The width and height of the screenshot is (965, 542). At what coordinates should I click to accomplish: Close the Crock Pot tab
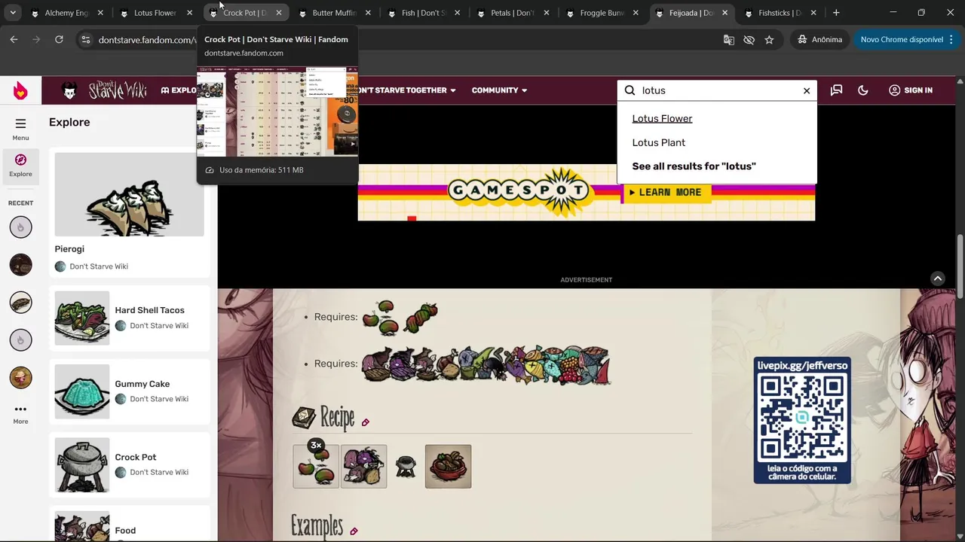pos(279,13)
